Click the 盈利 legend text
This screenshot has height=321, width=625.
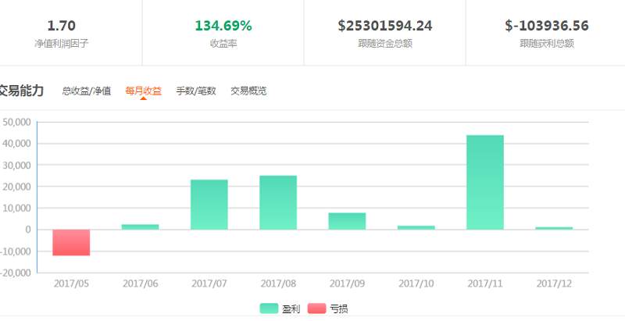click(x=291, y=309)
